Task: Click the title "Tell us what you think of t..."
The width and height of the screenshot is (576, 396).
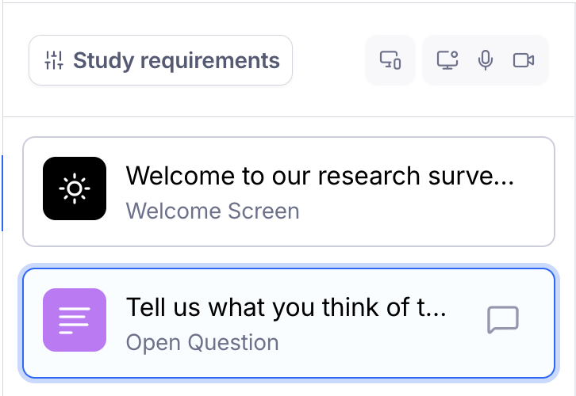Action: point(286,307)
